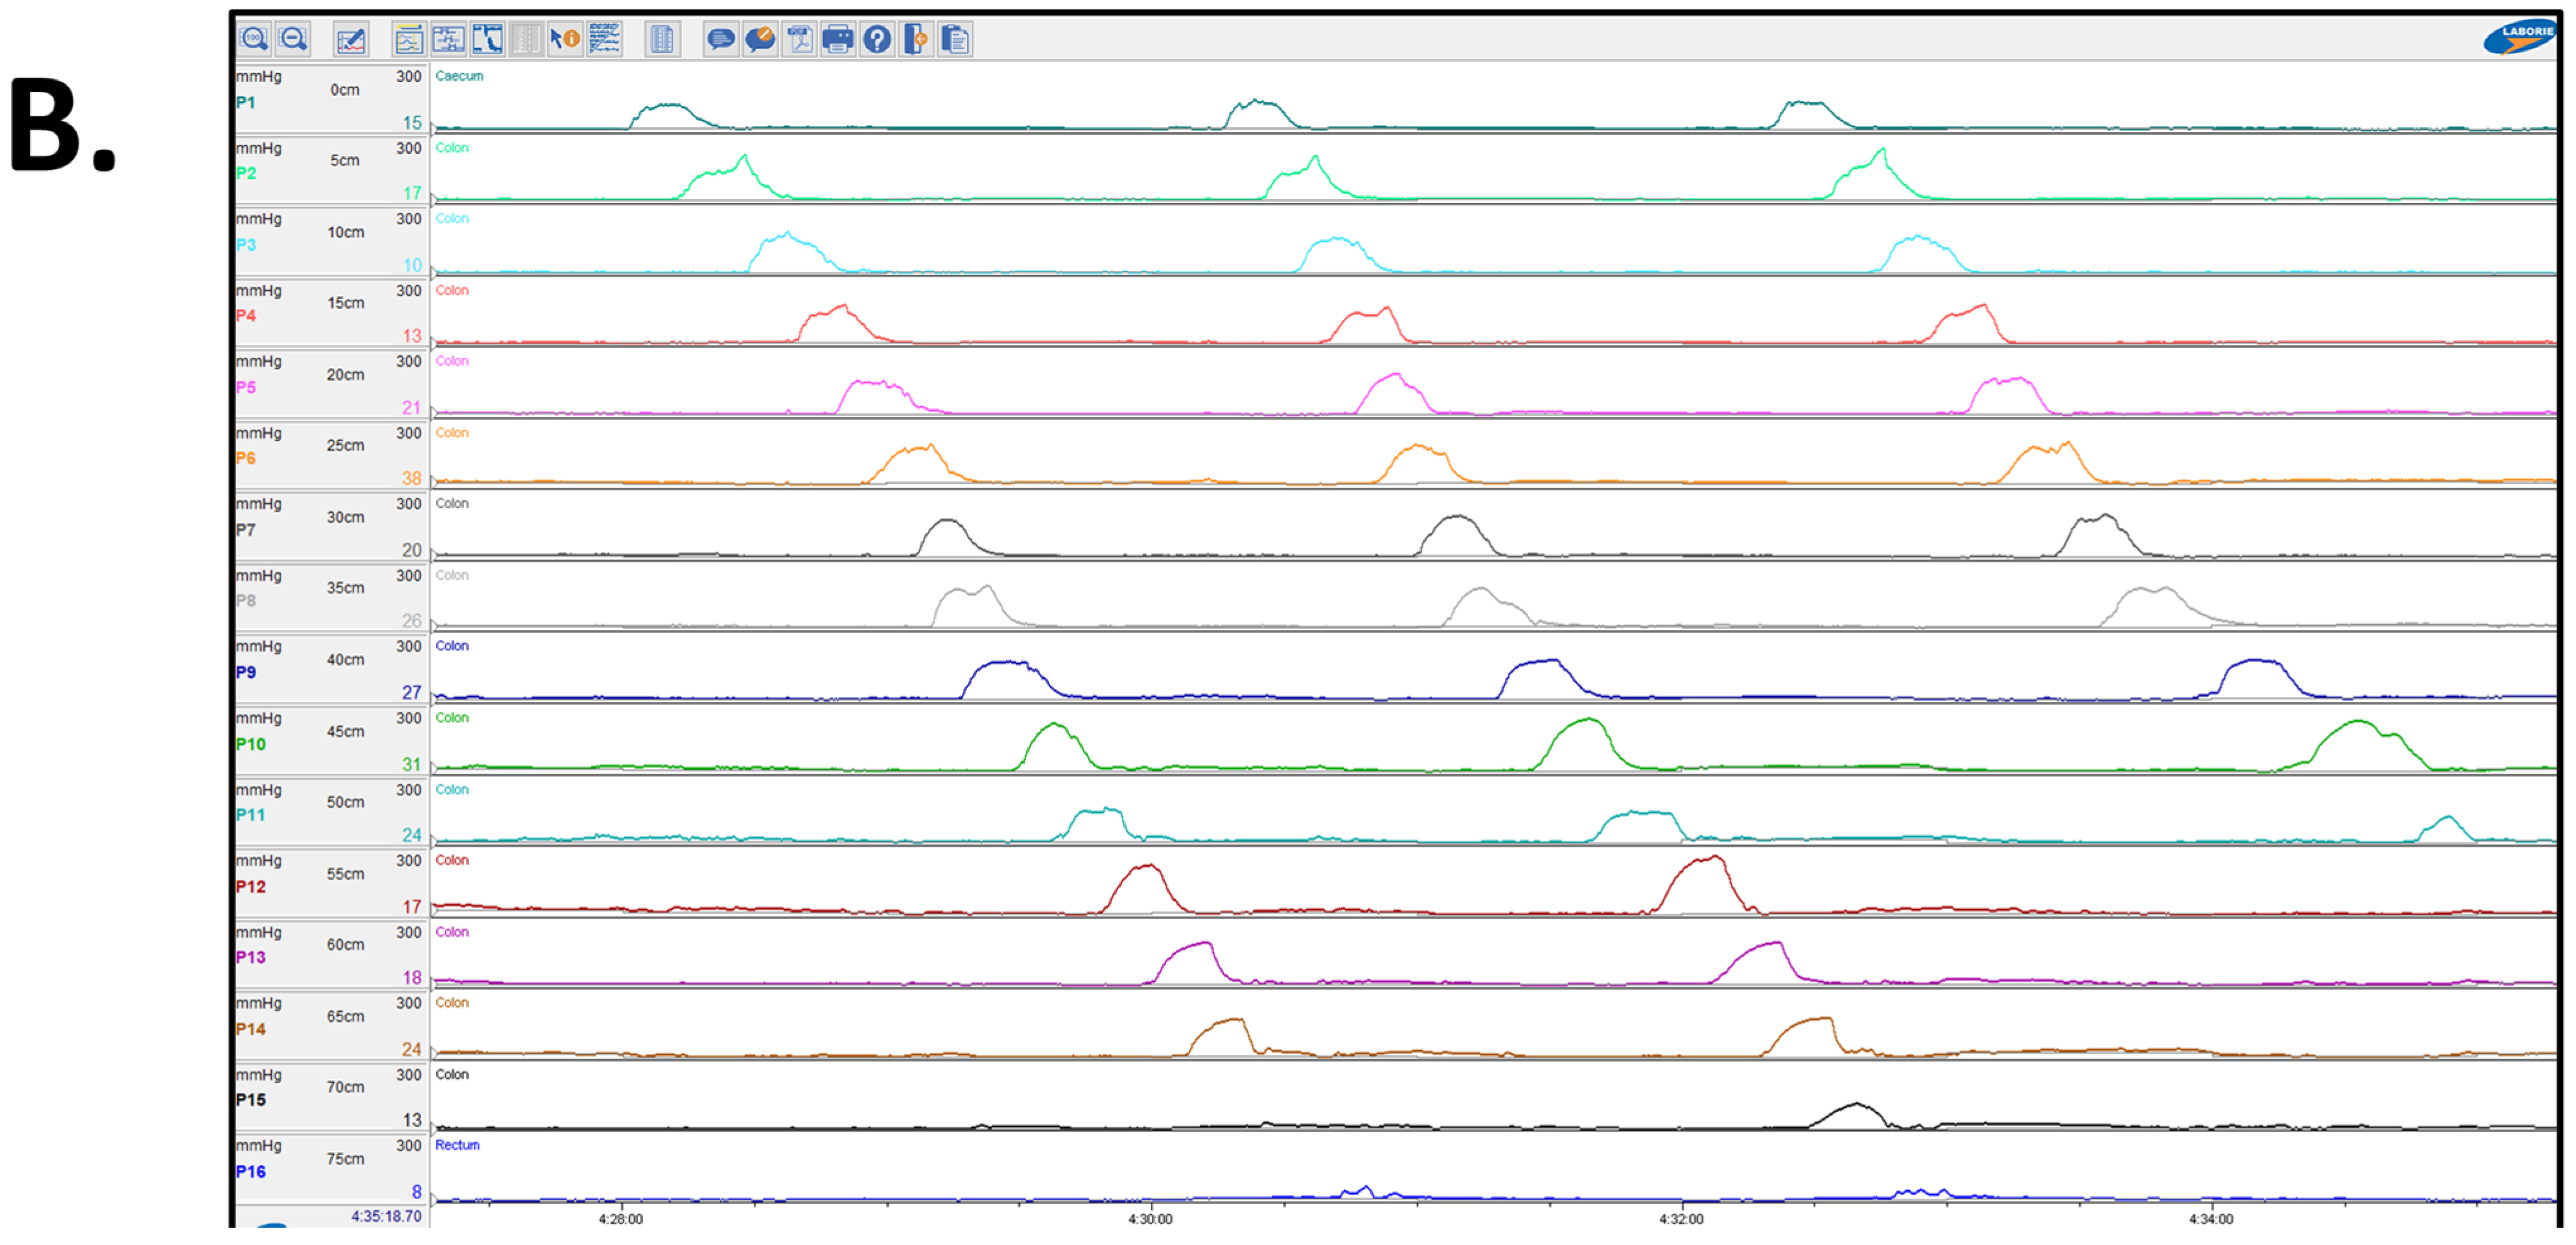Click the clipboard copy icon

[955, 39]
